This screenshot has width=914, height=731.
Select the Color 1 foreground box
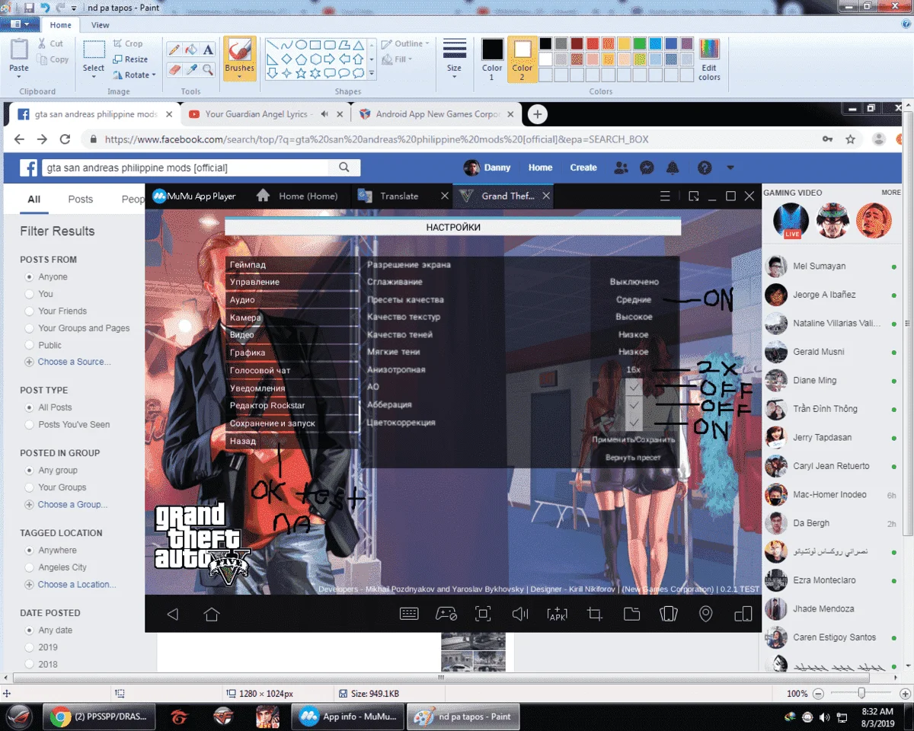[x=492, y=59]
